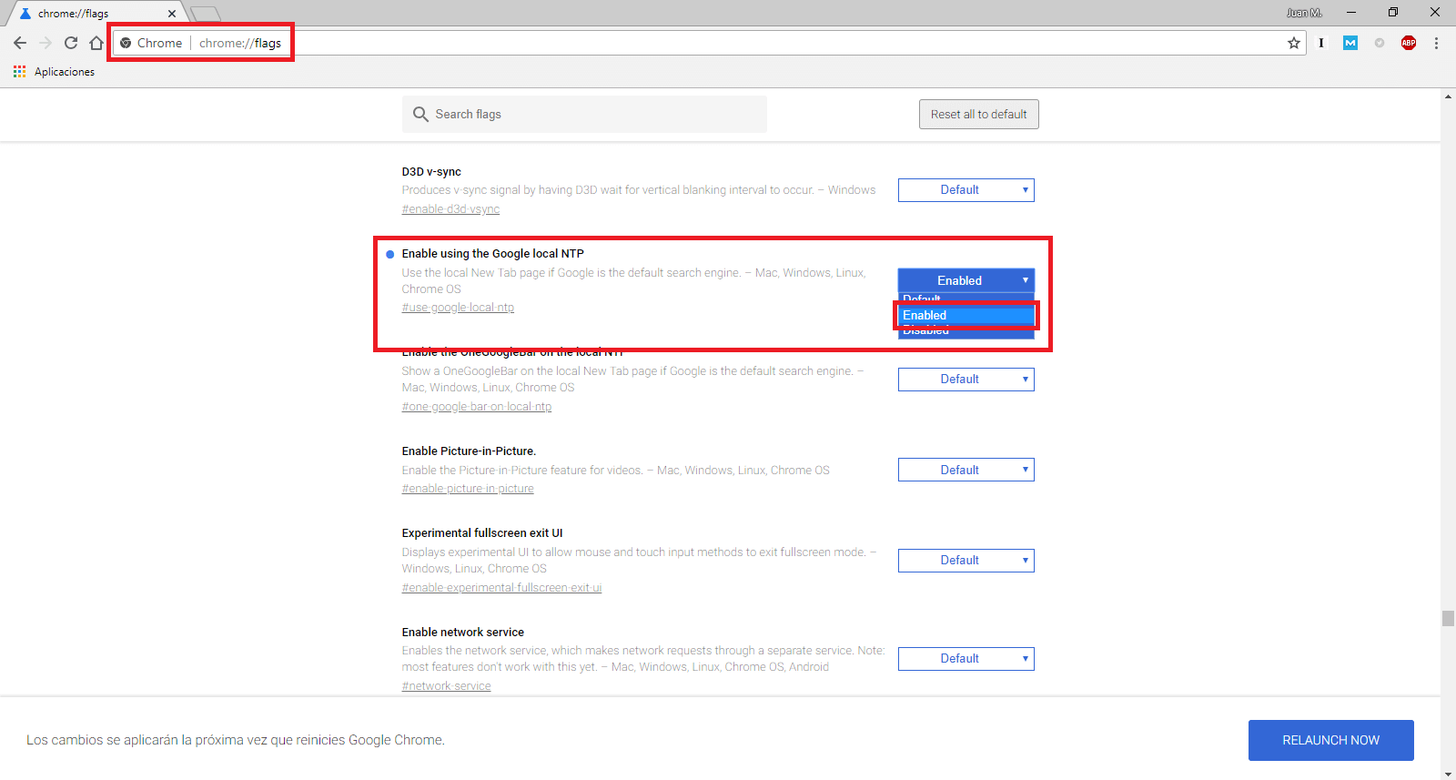Image resolution: width=1456 pixels, height=780 pixels.
Task: Click the 'D3D v-sync' flag title
Action: pos(431,172)
